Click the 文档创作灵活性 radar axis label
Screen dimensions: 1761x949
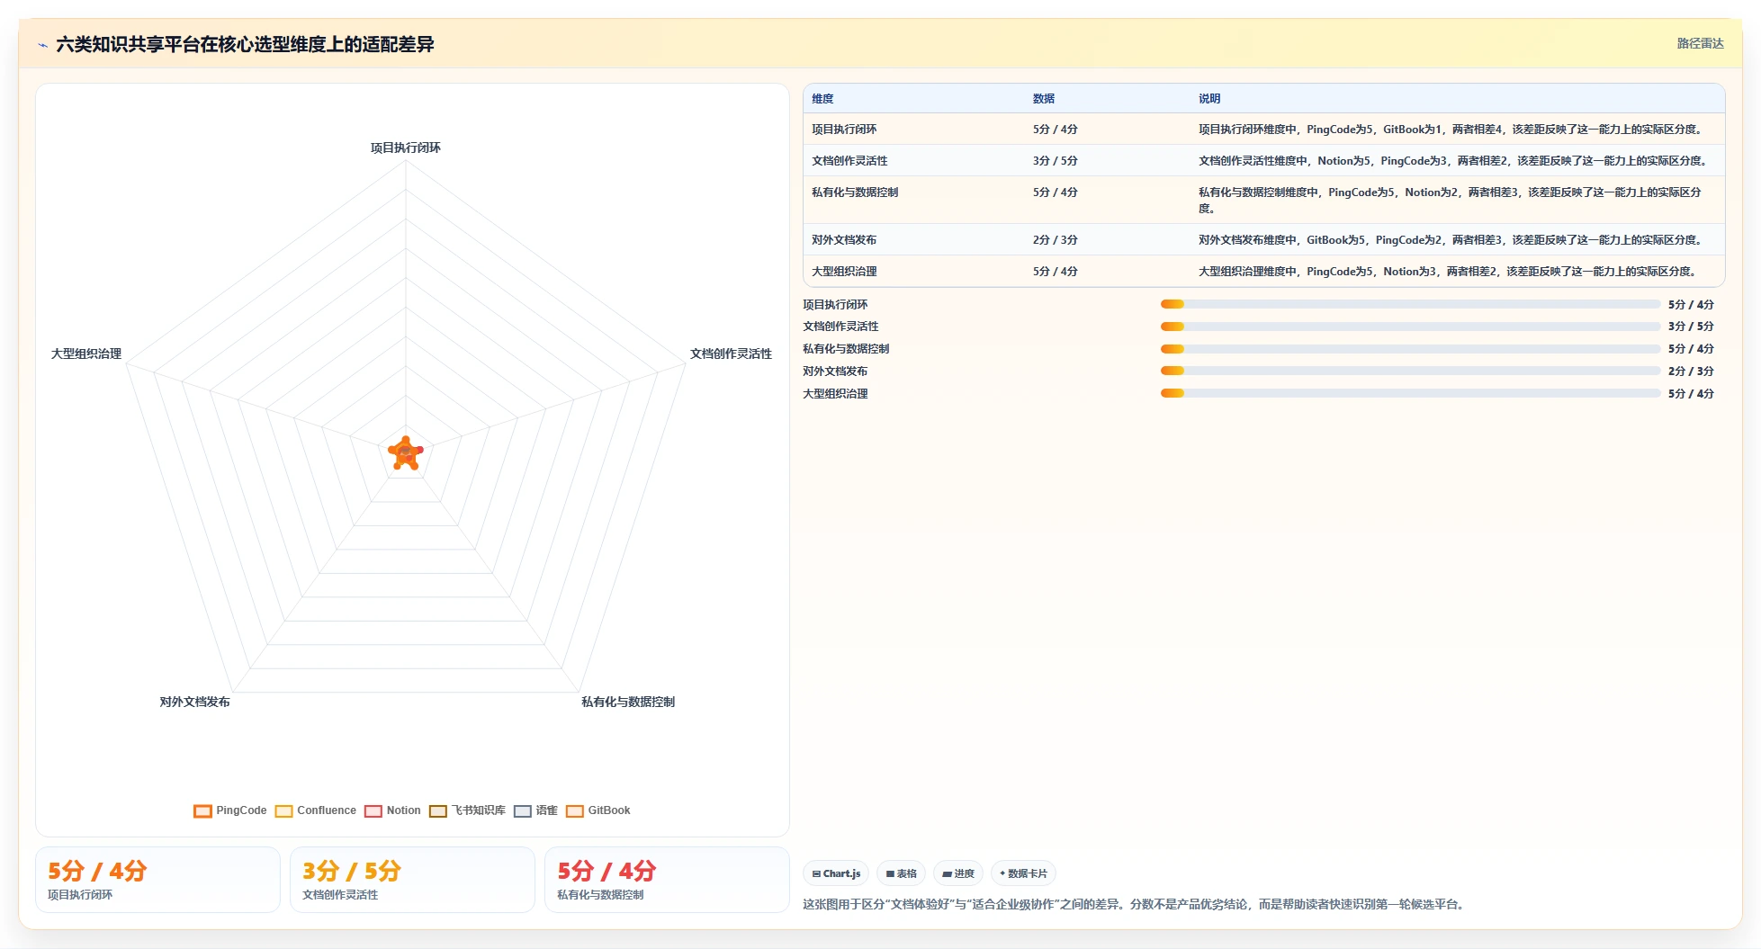pos(731,354)
